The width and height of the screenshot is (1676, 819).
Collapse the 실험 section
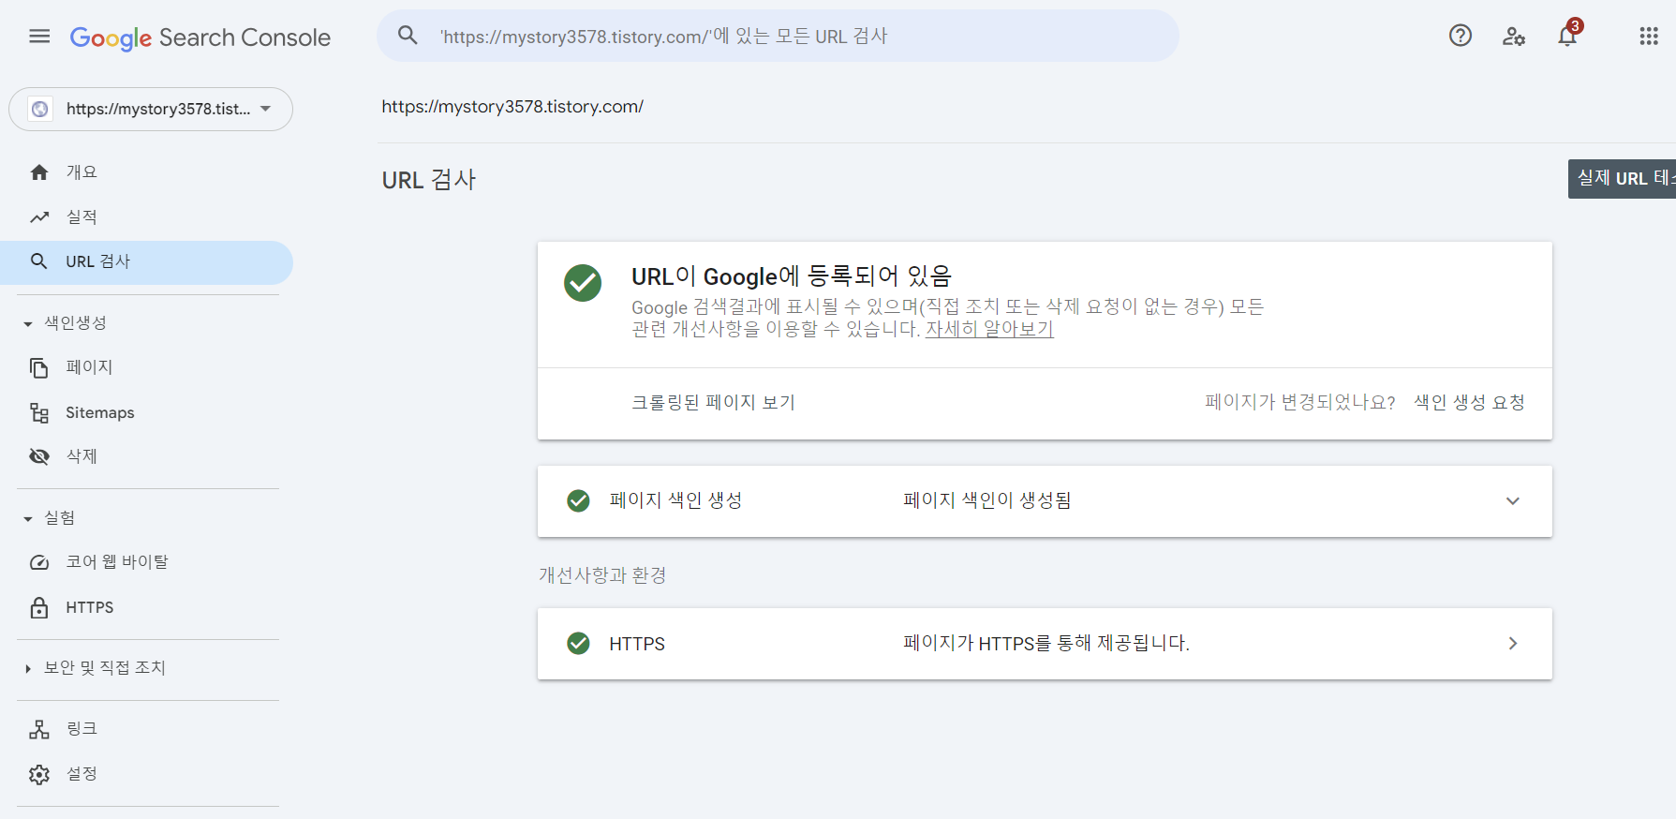point(28,519)
